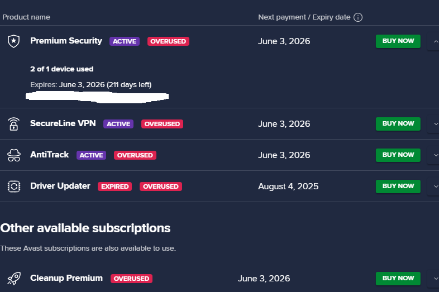This screenshot has height=292, width=439.
Task: Expand the AntiTrack subscription row
Action: point(434,155)
